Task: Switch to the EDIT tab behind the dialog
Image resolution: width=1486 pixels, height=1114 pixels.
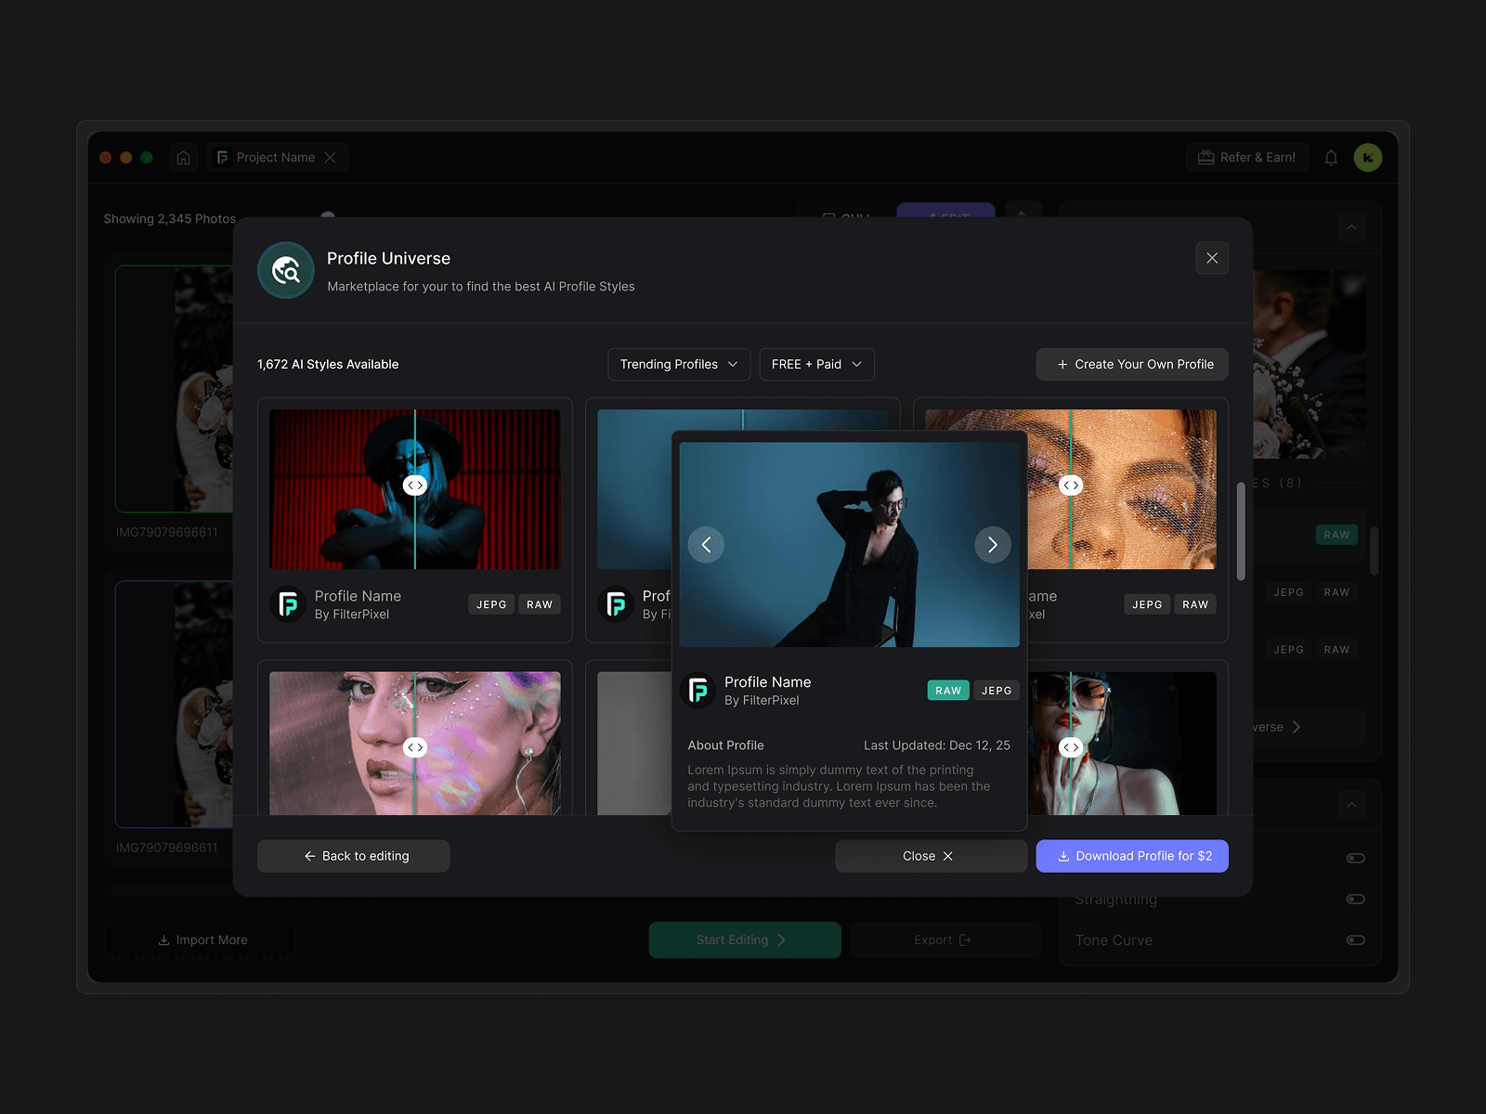Action: tap(945, 213)
